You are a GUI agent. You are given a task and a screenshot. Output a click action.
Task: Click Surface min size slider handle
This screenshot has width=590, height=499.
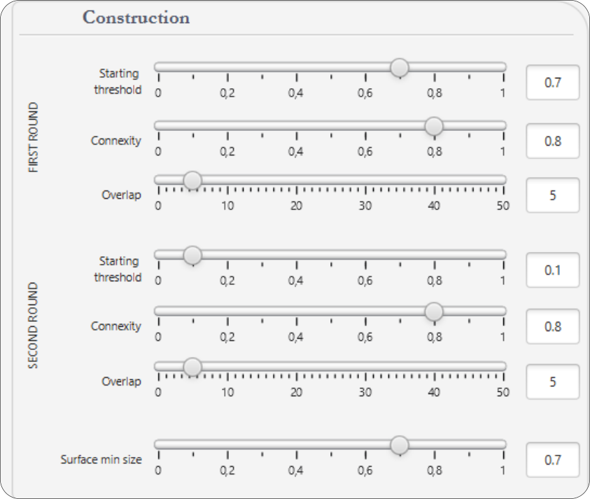pos(399,445)
